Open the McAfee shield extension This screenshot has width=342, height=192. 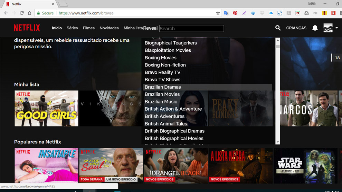pyautogui.click(x=297, y=13)
